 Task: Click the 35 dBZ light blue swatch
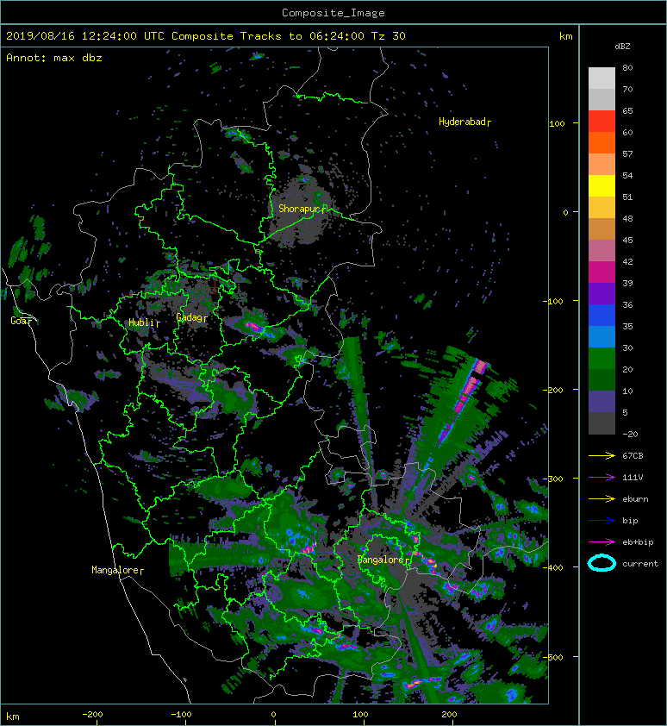pyautogui.click(x=602, y=336)
